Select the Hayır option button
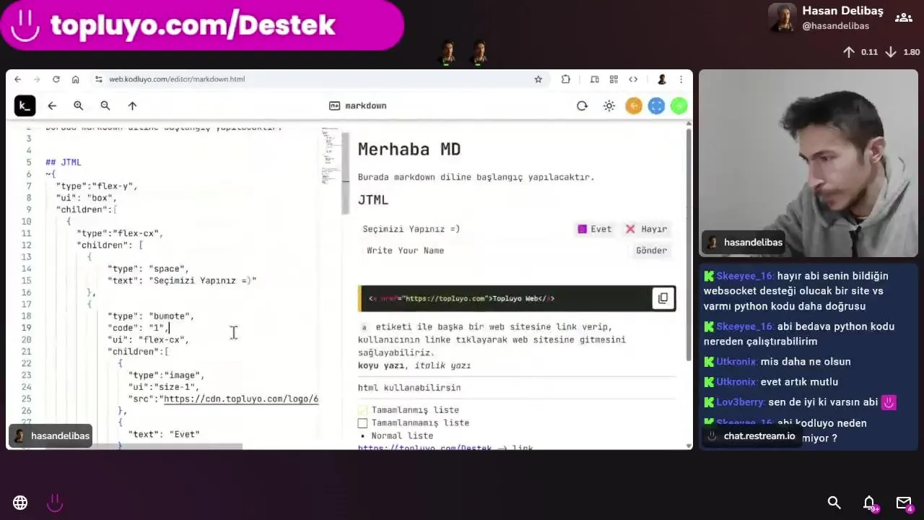 pyautogui.click(x=647, y=229)
